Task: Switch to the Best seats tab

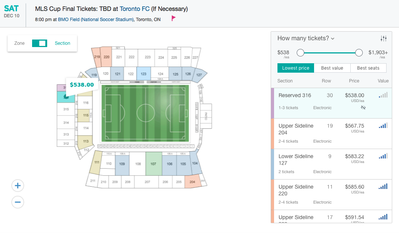Action: (x=368, y=68)
